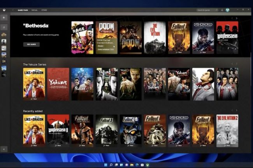Open taskbar Search magnifier
Viewport: 253px width, 168px height.
[x=111, y=165]
